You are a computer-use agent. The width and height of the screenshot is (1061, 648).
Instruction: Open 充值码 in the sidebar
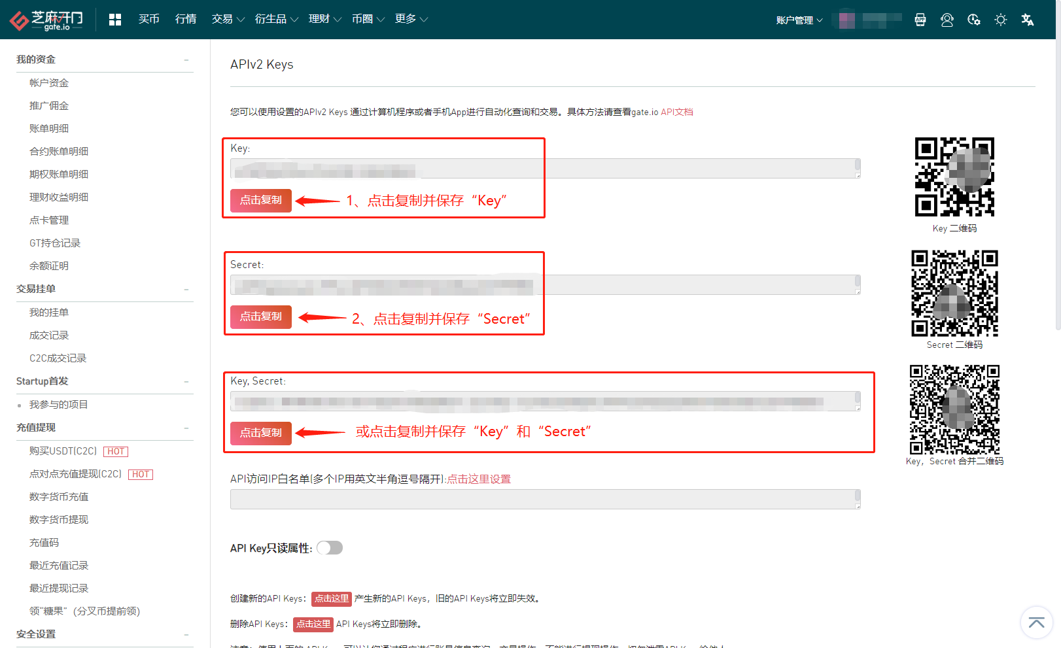[x=44, y=543]
